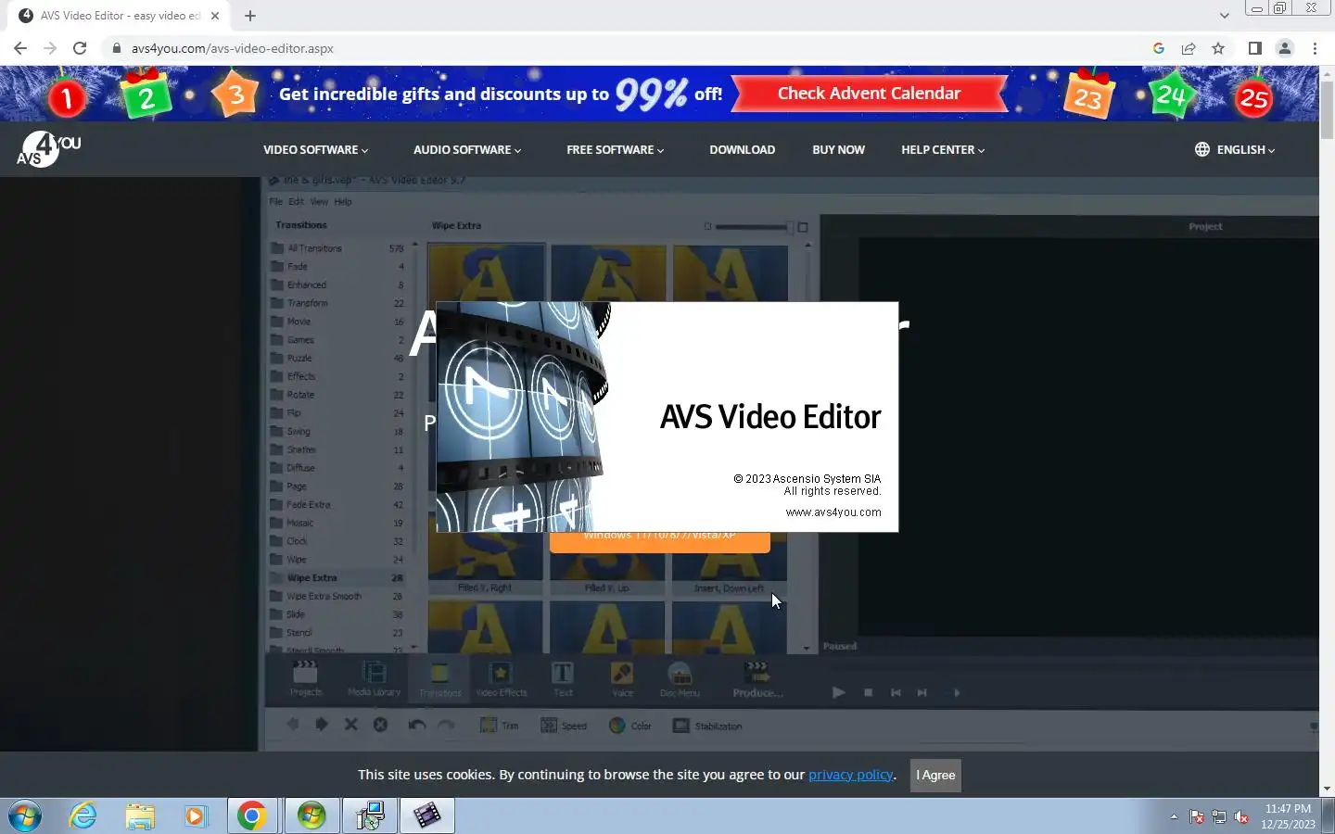Viewport: 1335px width, 834px height.
Task: Open red advent ball number 25
Action: pos(1253,97)
